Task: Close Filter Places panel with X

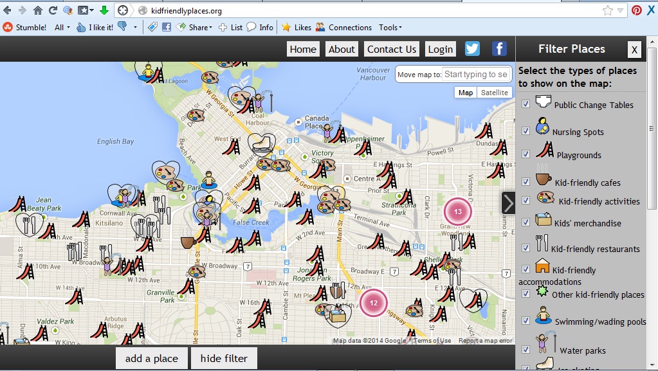Action: [634, 50]
